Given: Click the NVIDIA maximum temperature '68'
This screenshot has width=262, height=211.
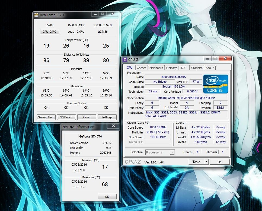Looking at the screenshot, I should pyautogui.click(x=105, y=184).
